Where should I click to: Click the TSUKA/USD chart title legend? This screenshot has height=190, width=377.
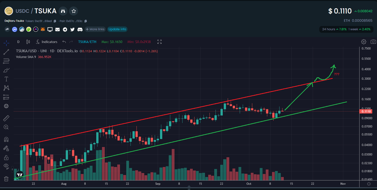[x=47, y=51]
